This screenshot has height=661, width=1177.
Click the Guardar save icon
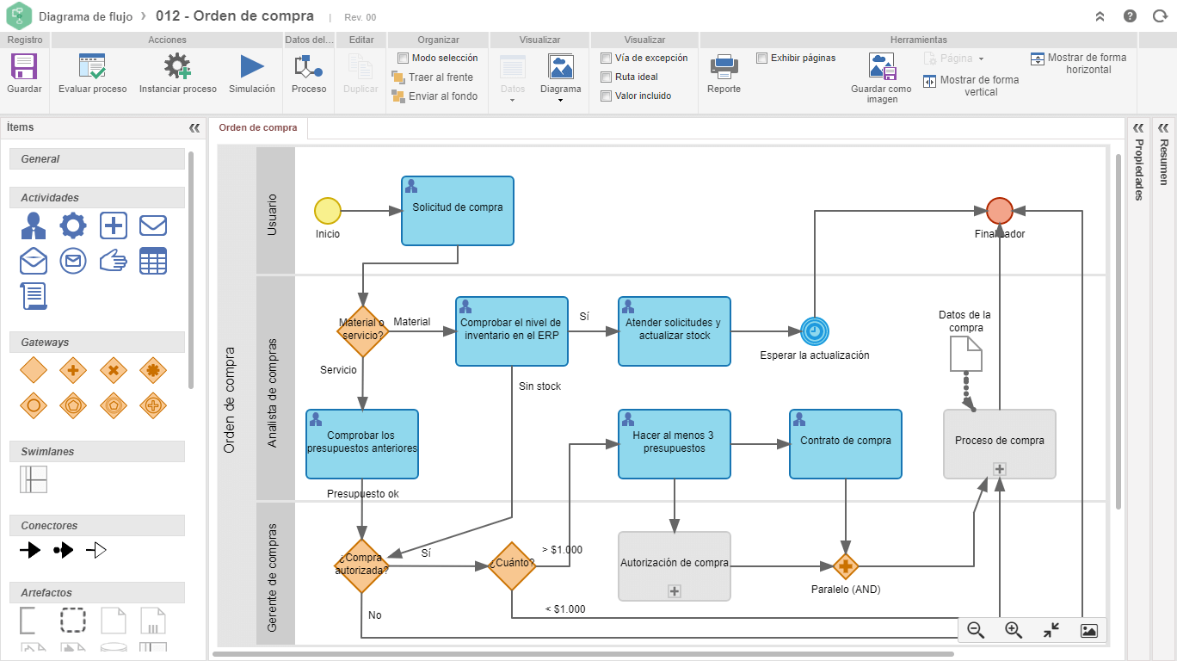pos(23,67)
